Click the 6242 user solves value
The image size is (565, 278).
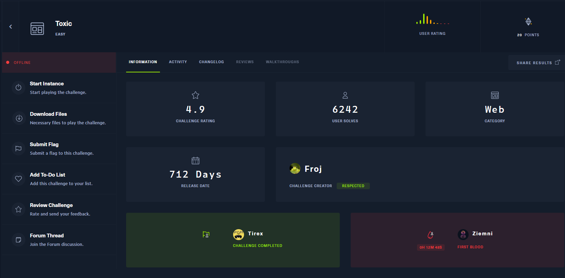[345, 109]
